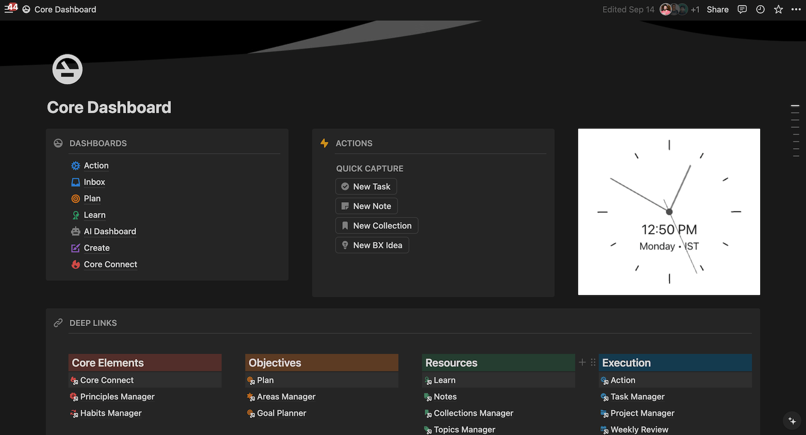806x435 pixels.
Task: Click the shared user avatars group
Action: coord(673,9)
